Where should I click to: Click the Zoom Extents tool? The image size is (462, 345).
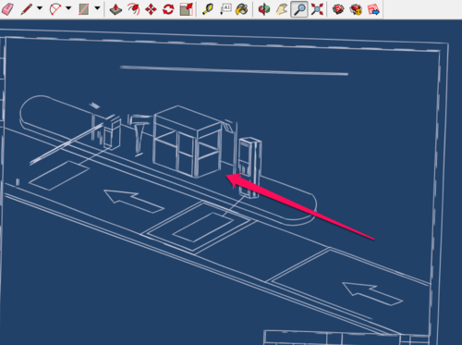(317, 9)
